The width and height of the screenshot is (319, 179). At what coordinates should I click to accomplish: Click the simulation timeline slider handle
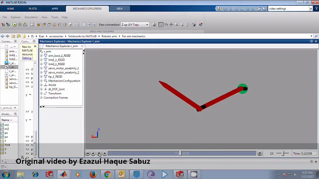click(x=180, y=153)
